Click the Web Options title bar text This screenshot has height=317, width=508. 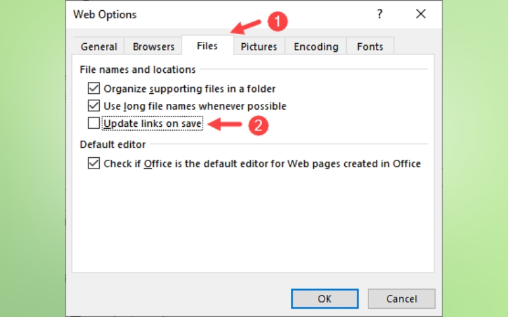(105, 14)
